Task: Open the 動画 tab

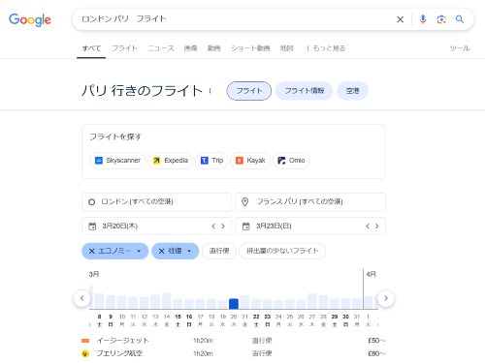Action: pos(213,48)
